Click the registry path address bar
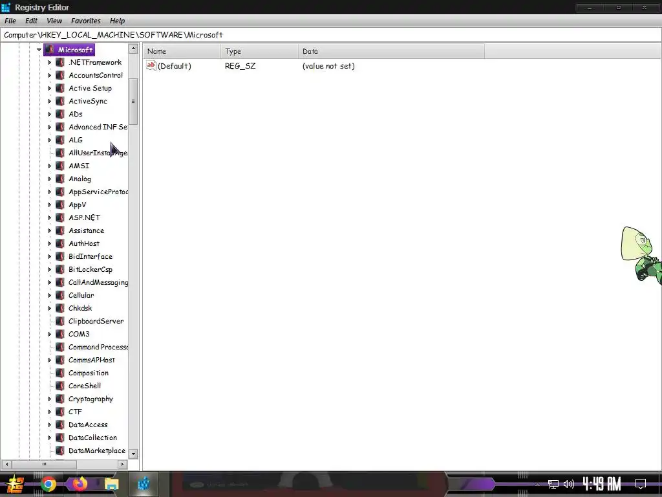Viewport: 662px width, 497px height. click(x=331, y=35)
